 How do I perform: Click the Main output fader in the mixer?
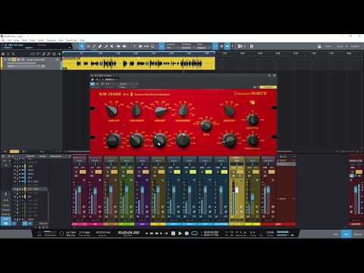coord(356,188)
